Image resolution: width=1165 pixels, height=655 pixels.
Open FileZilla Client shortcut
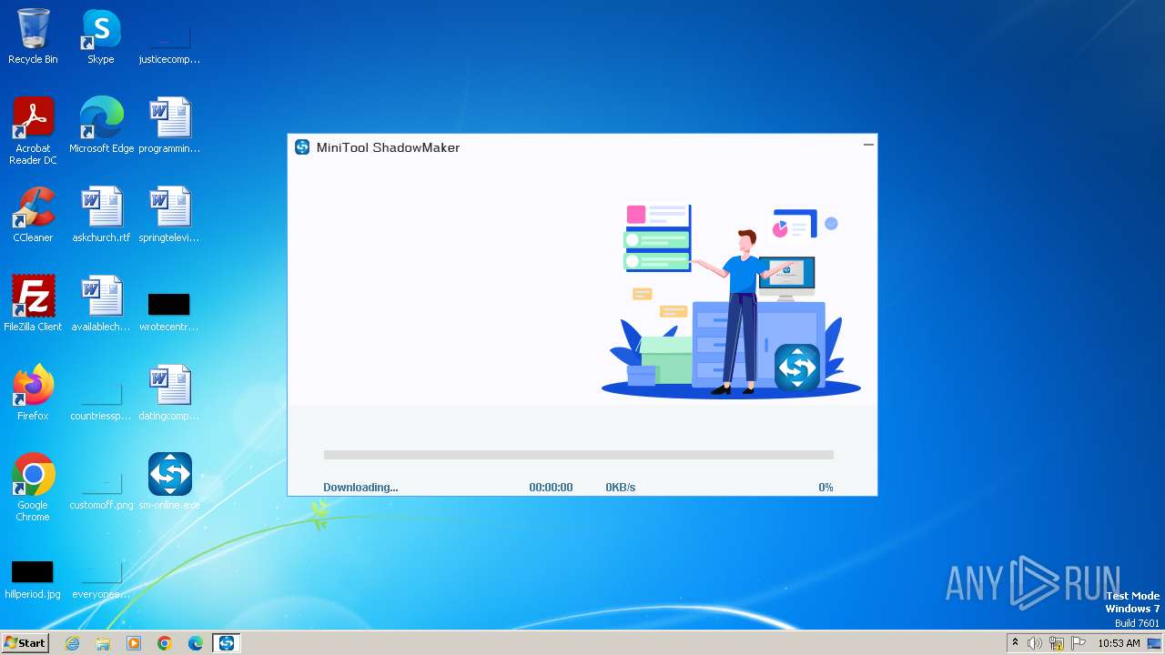(33, 304)
